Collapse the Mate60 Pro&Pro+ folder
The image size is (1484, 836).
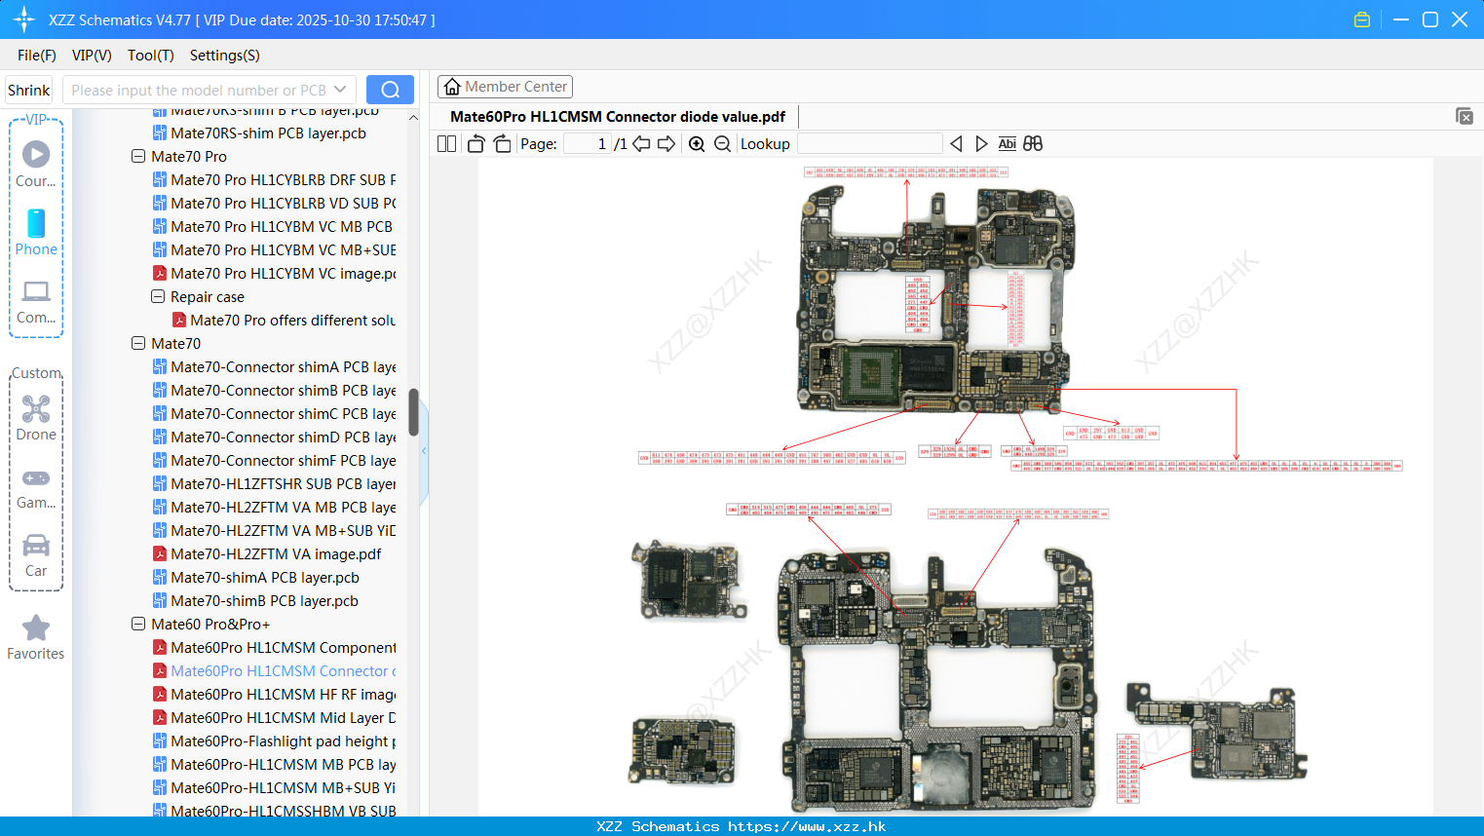pos(138,624)
